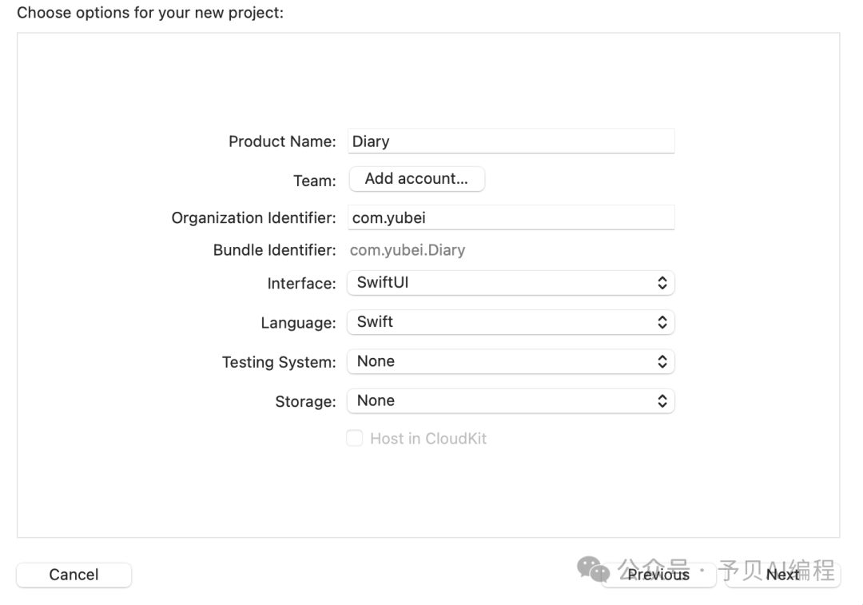Click the Product Name label
This screenshot has height=605, width=863.
pos(282,141)
